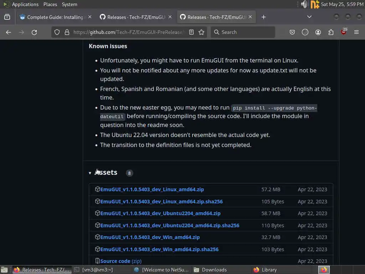The image size is (365, 274).
Task: Reload the current GitHub page
Action: click(34, 32)
